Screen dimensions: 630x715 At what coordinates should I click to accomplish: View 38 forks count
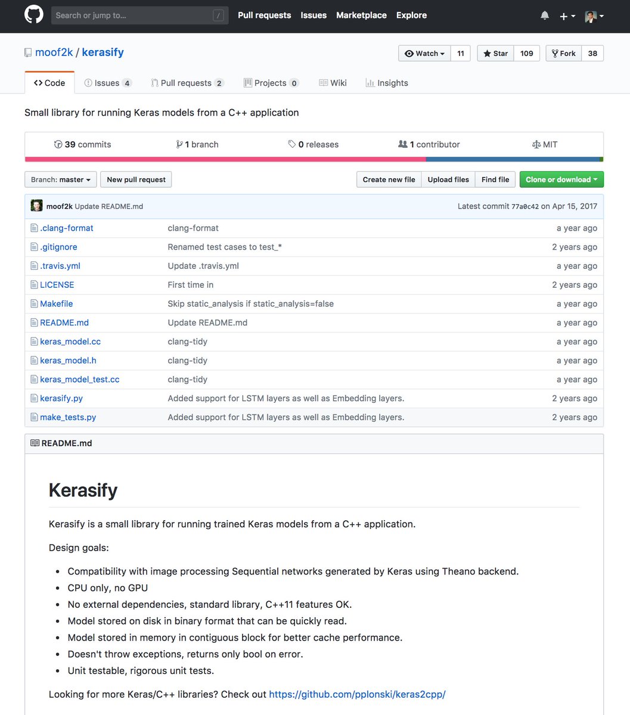click(x=592, y=53)
